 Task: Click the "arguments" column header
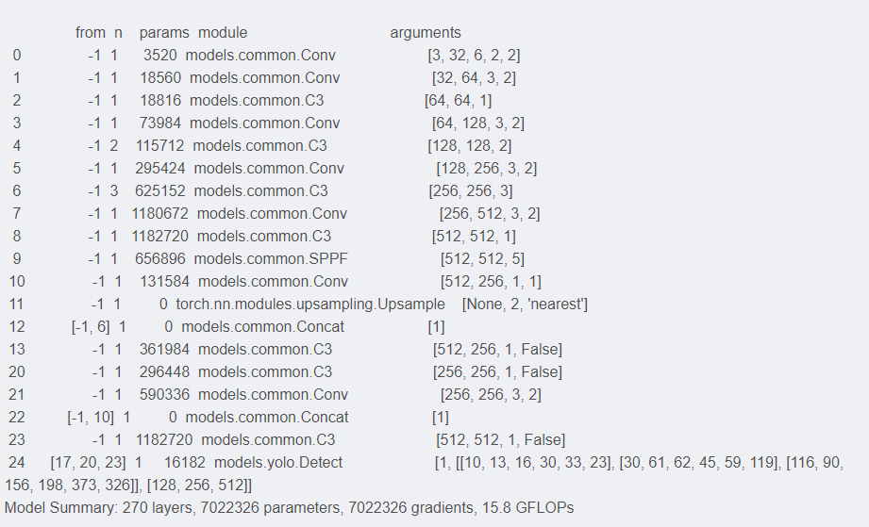426,33
